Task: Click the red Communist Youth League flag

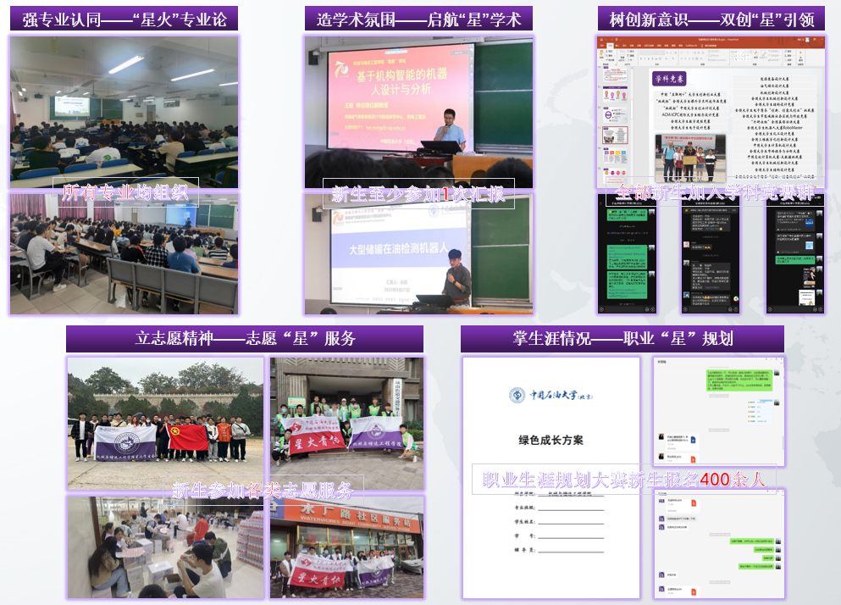Action: point(188,436)
